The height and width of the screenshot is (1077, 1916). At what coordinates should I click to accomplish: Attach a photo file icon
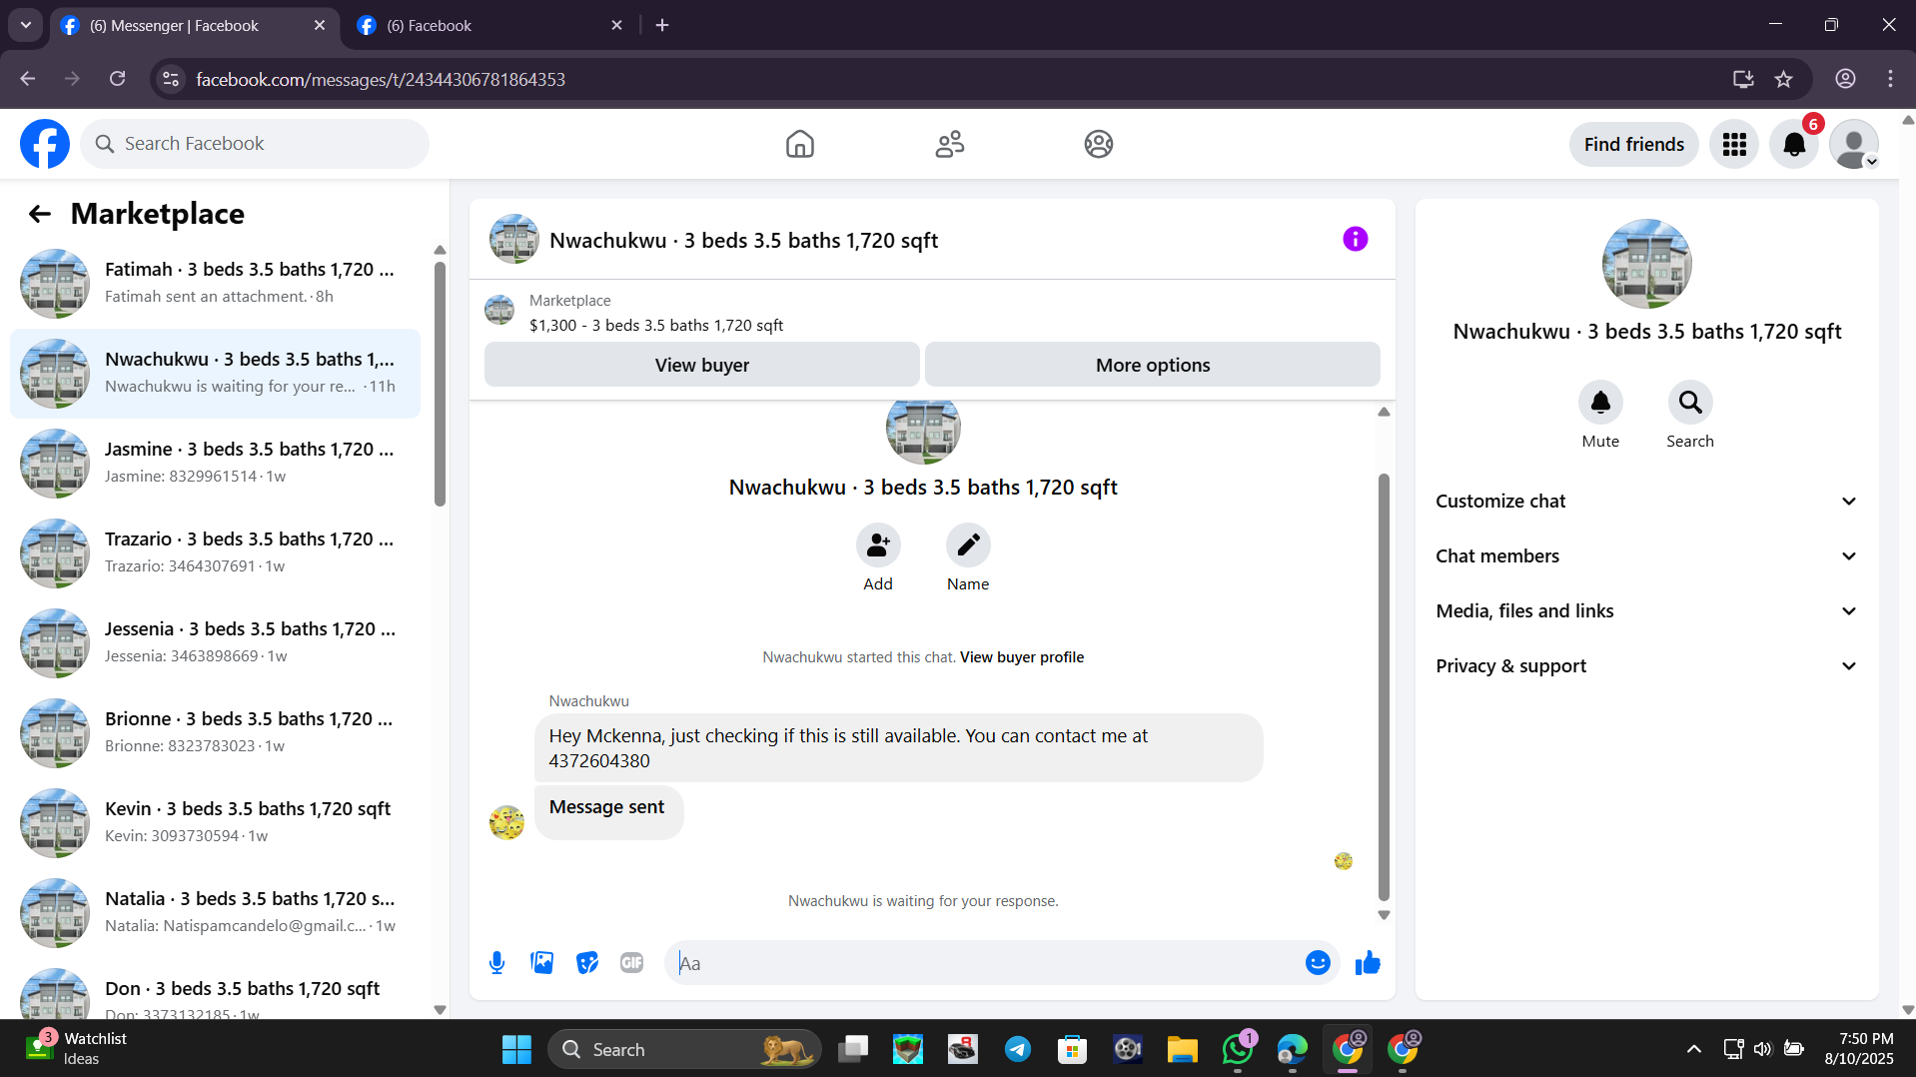point(541,963)
